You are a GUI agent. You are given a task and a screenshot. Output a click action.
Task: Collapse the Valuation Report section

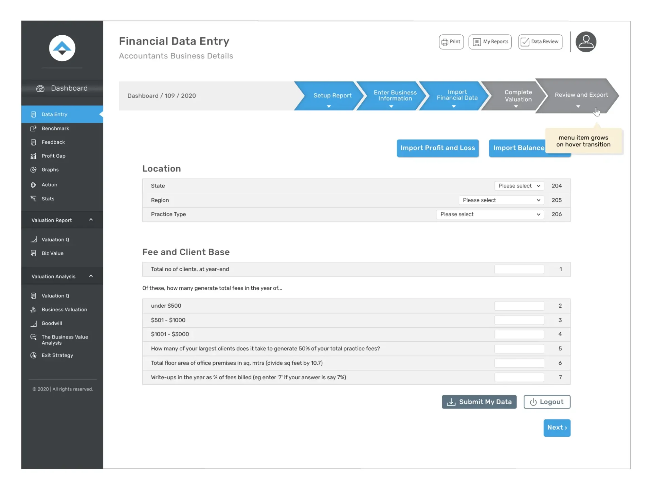pos(91,220)
